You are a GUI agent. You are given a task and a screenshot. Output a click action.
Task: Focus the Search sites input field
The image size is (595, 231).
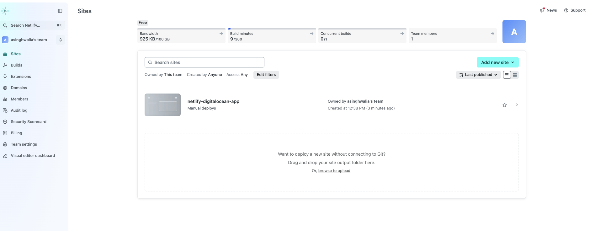coord(205,62)
